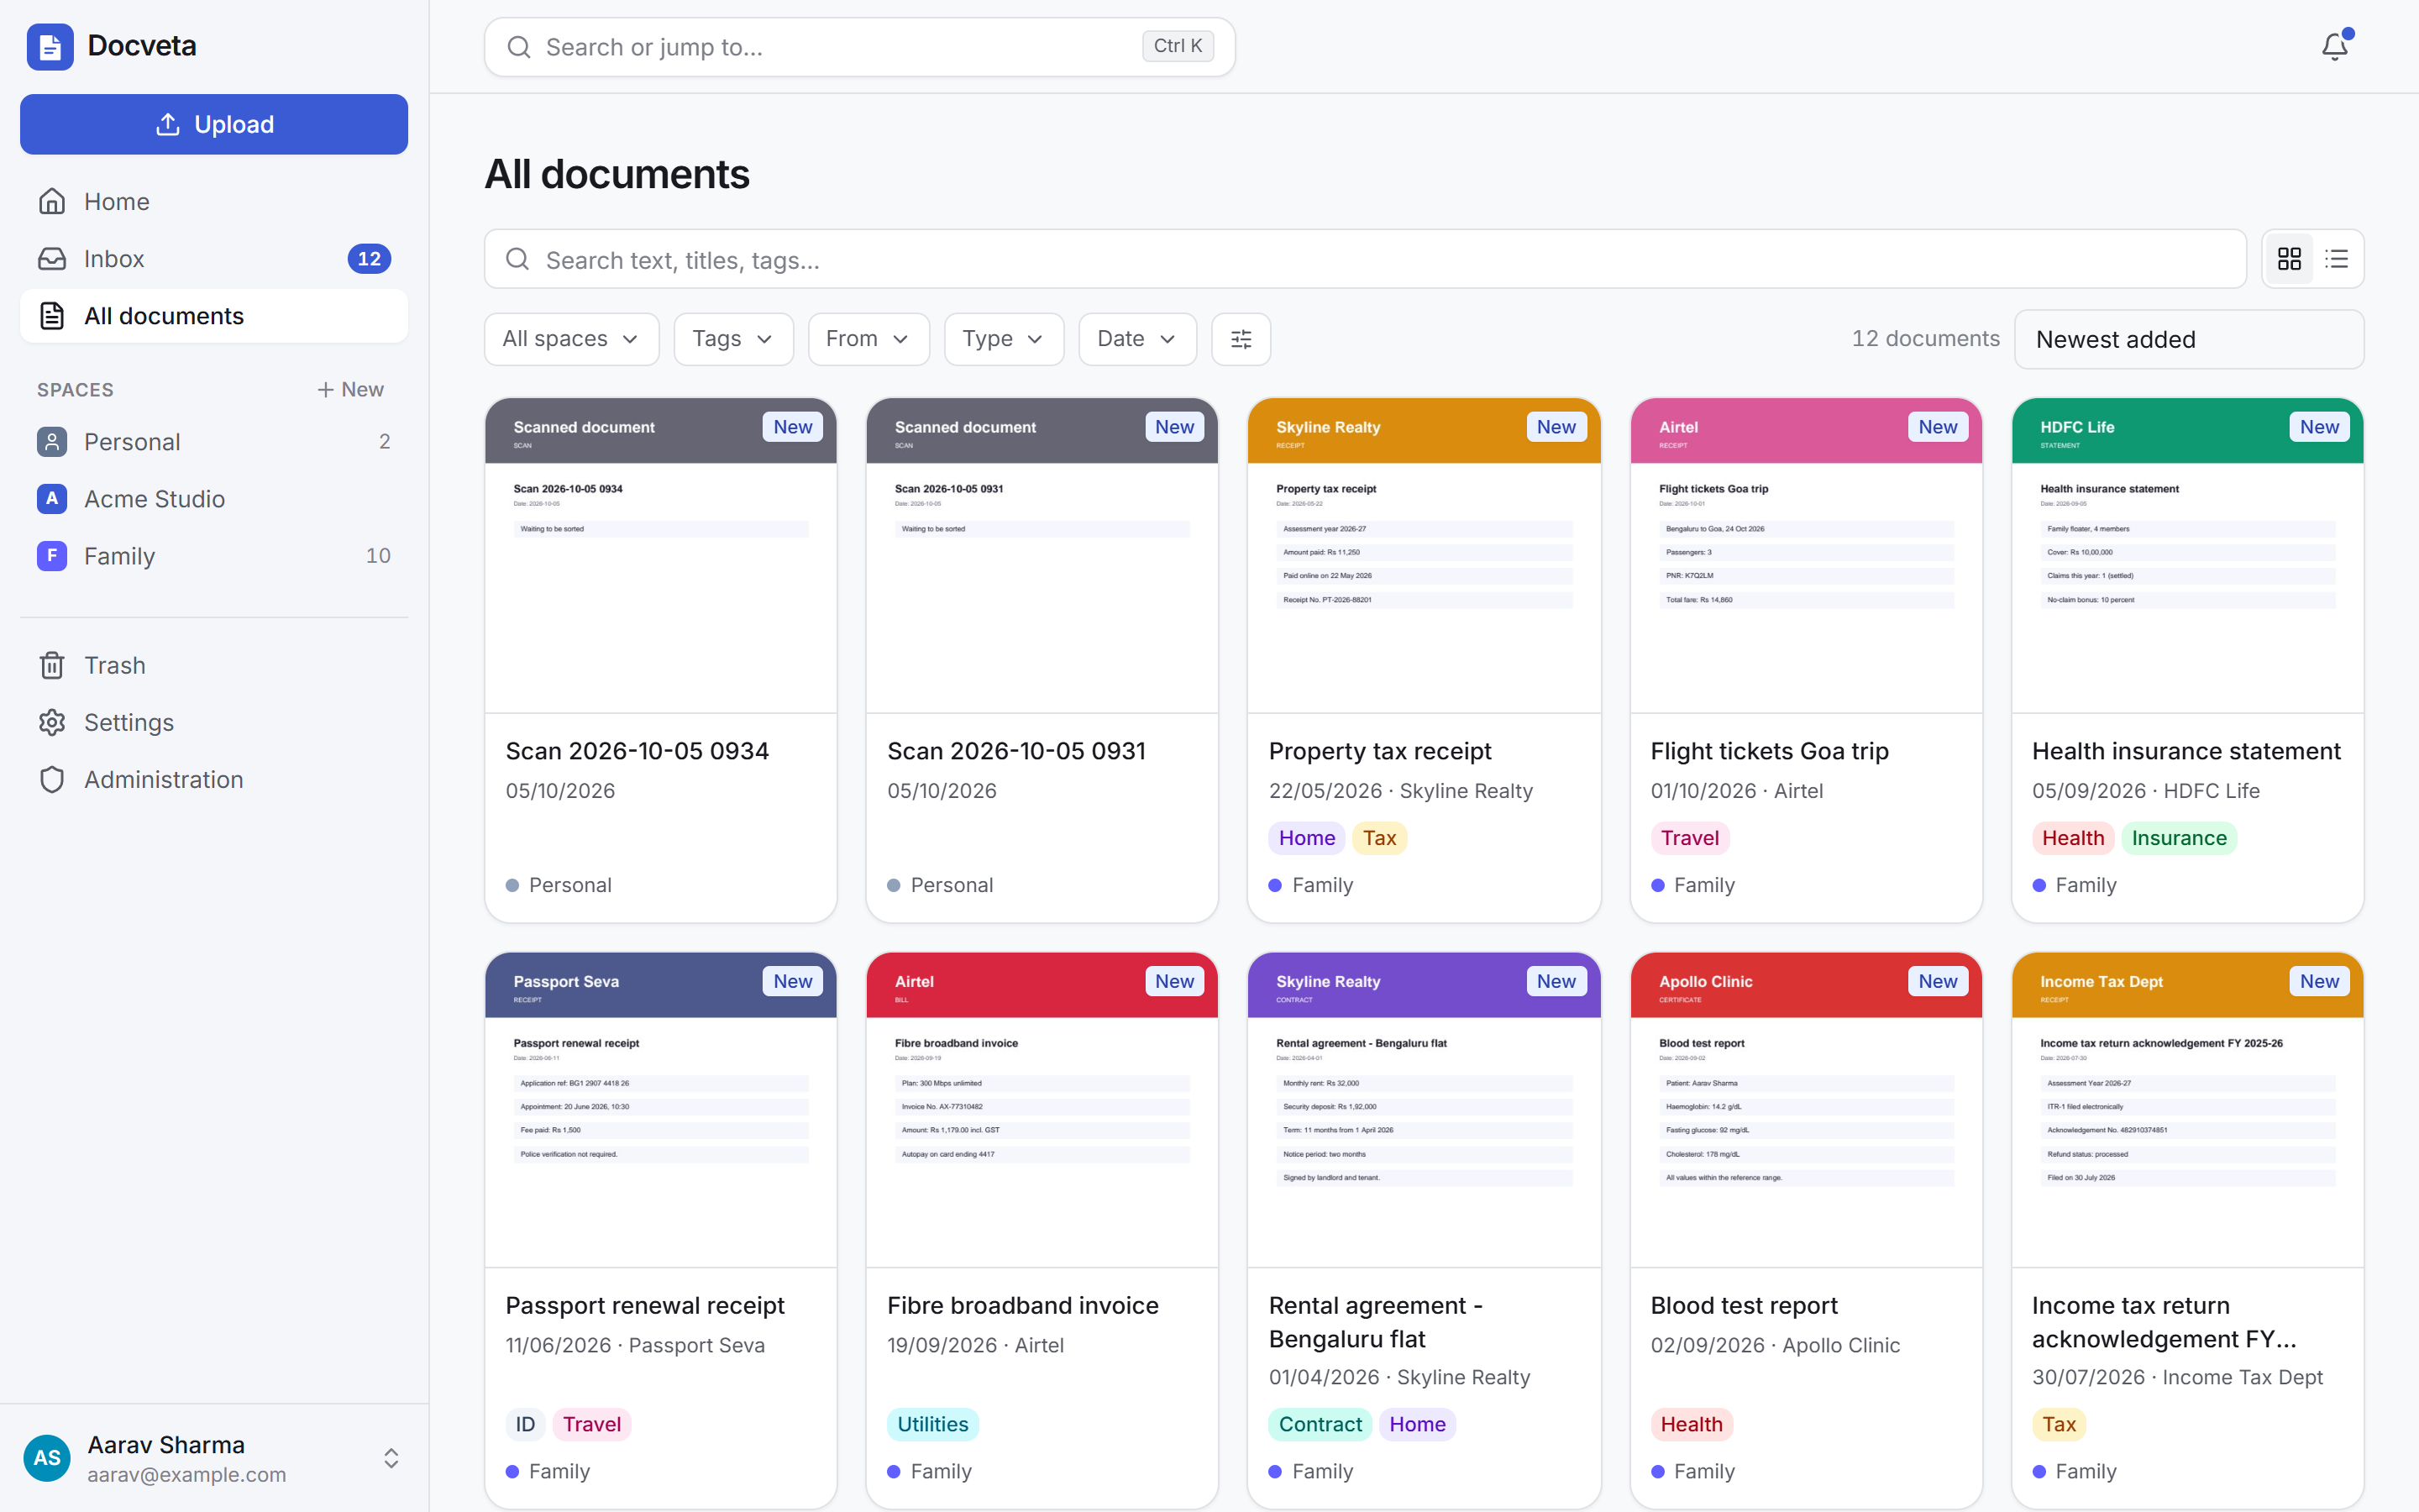This screenshot has width=2419, height=1512.
Task: Click Tax tag on Income tax return card
Action: click(x=2058, y=1424)
